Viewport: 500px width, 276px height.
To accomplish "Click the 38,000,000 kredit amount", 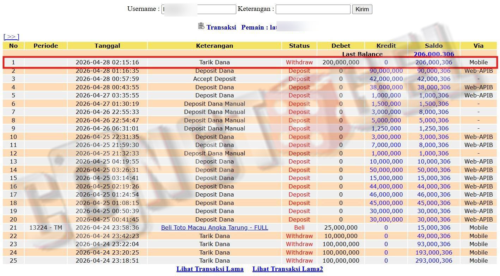I will point(386,87).
